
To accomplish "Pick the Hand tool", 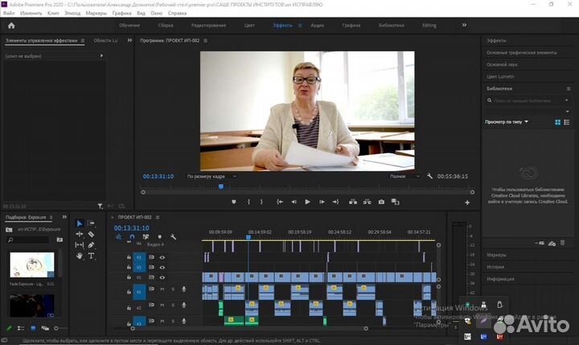I will [x=80, y=256].
